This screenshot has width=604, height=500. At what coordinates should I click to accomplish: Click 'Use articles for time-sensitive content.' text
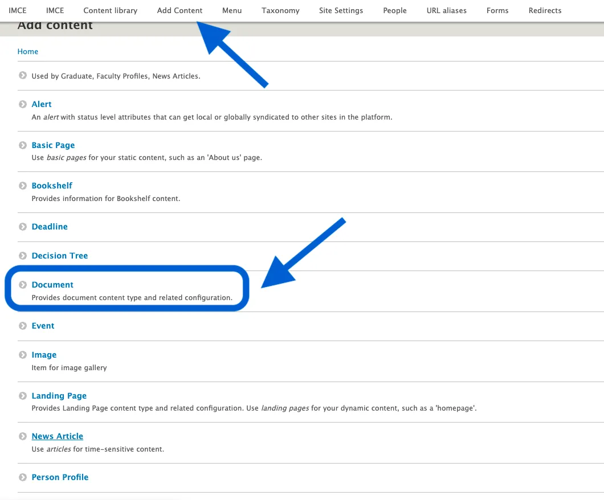click(98, 449)
